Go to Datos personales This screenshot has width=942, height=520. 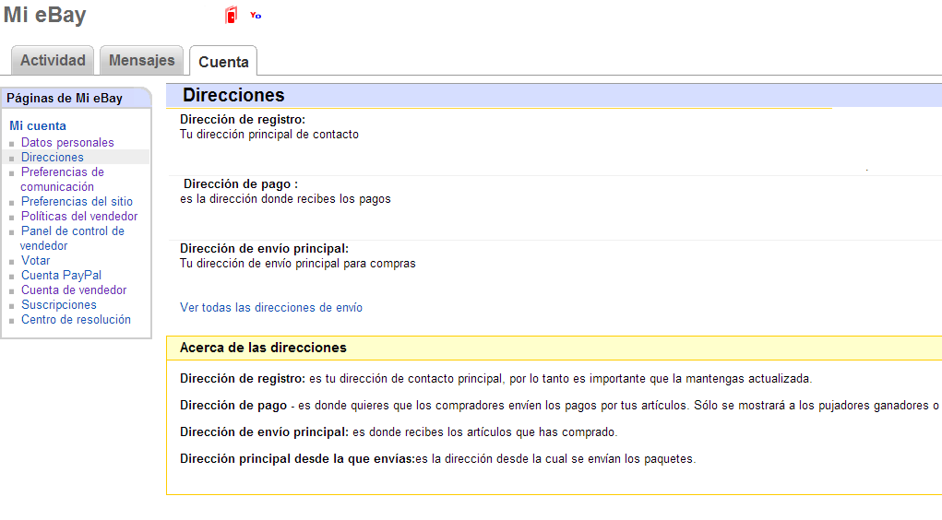[x=67, y=142]
